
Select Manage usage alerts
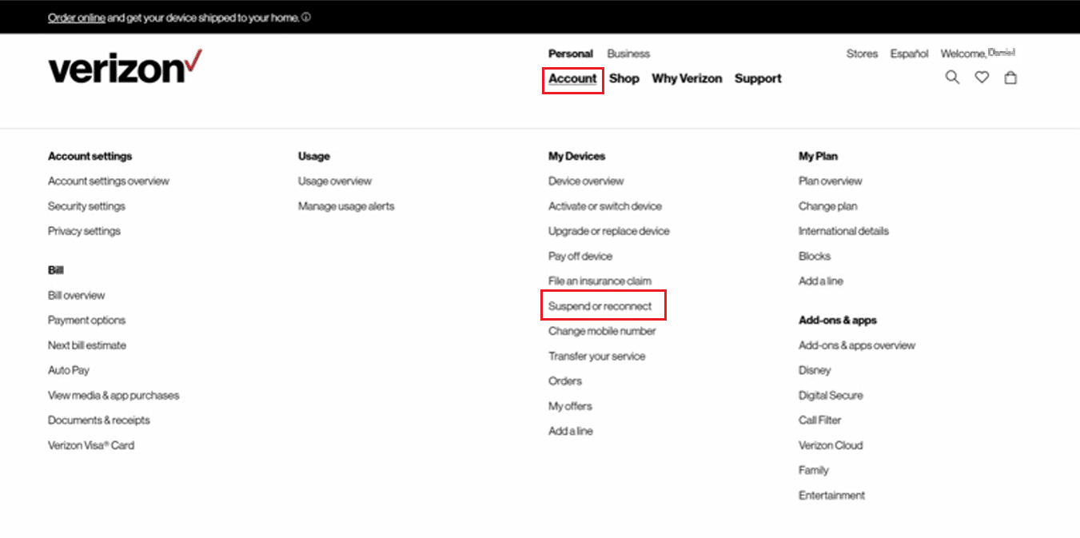346,206
